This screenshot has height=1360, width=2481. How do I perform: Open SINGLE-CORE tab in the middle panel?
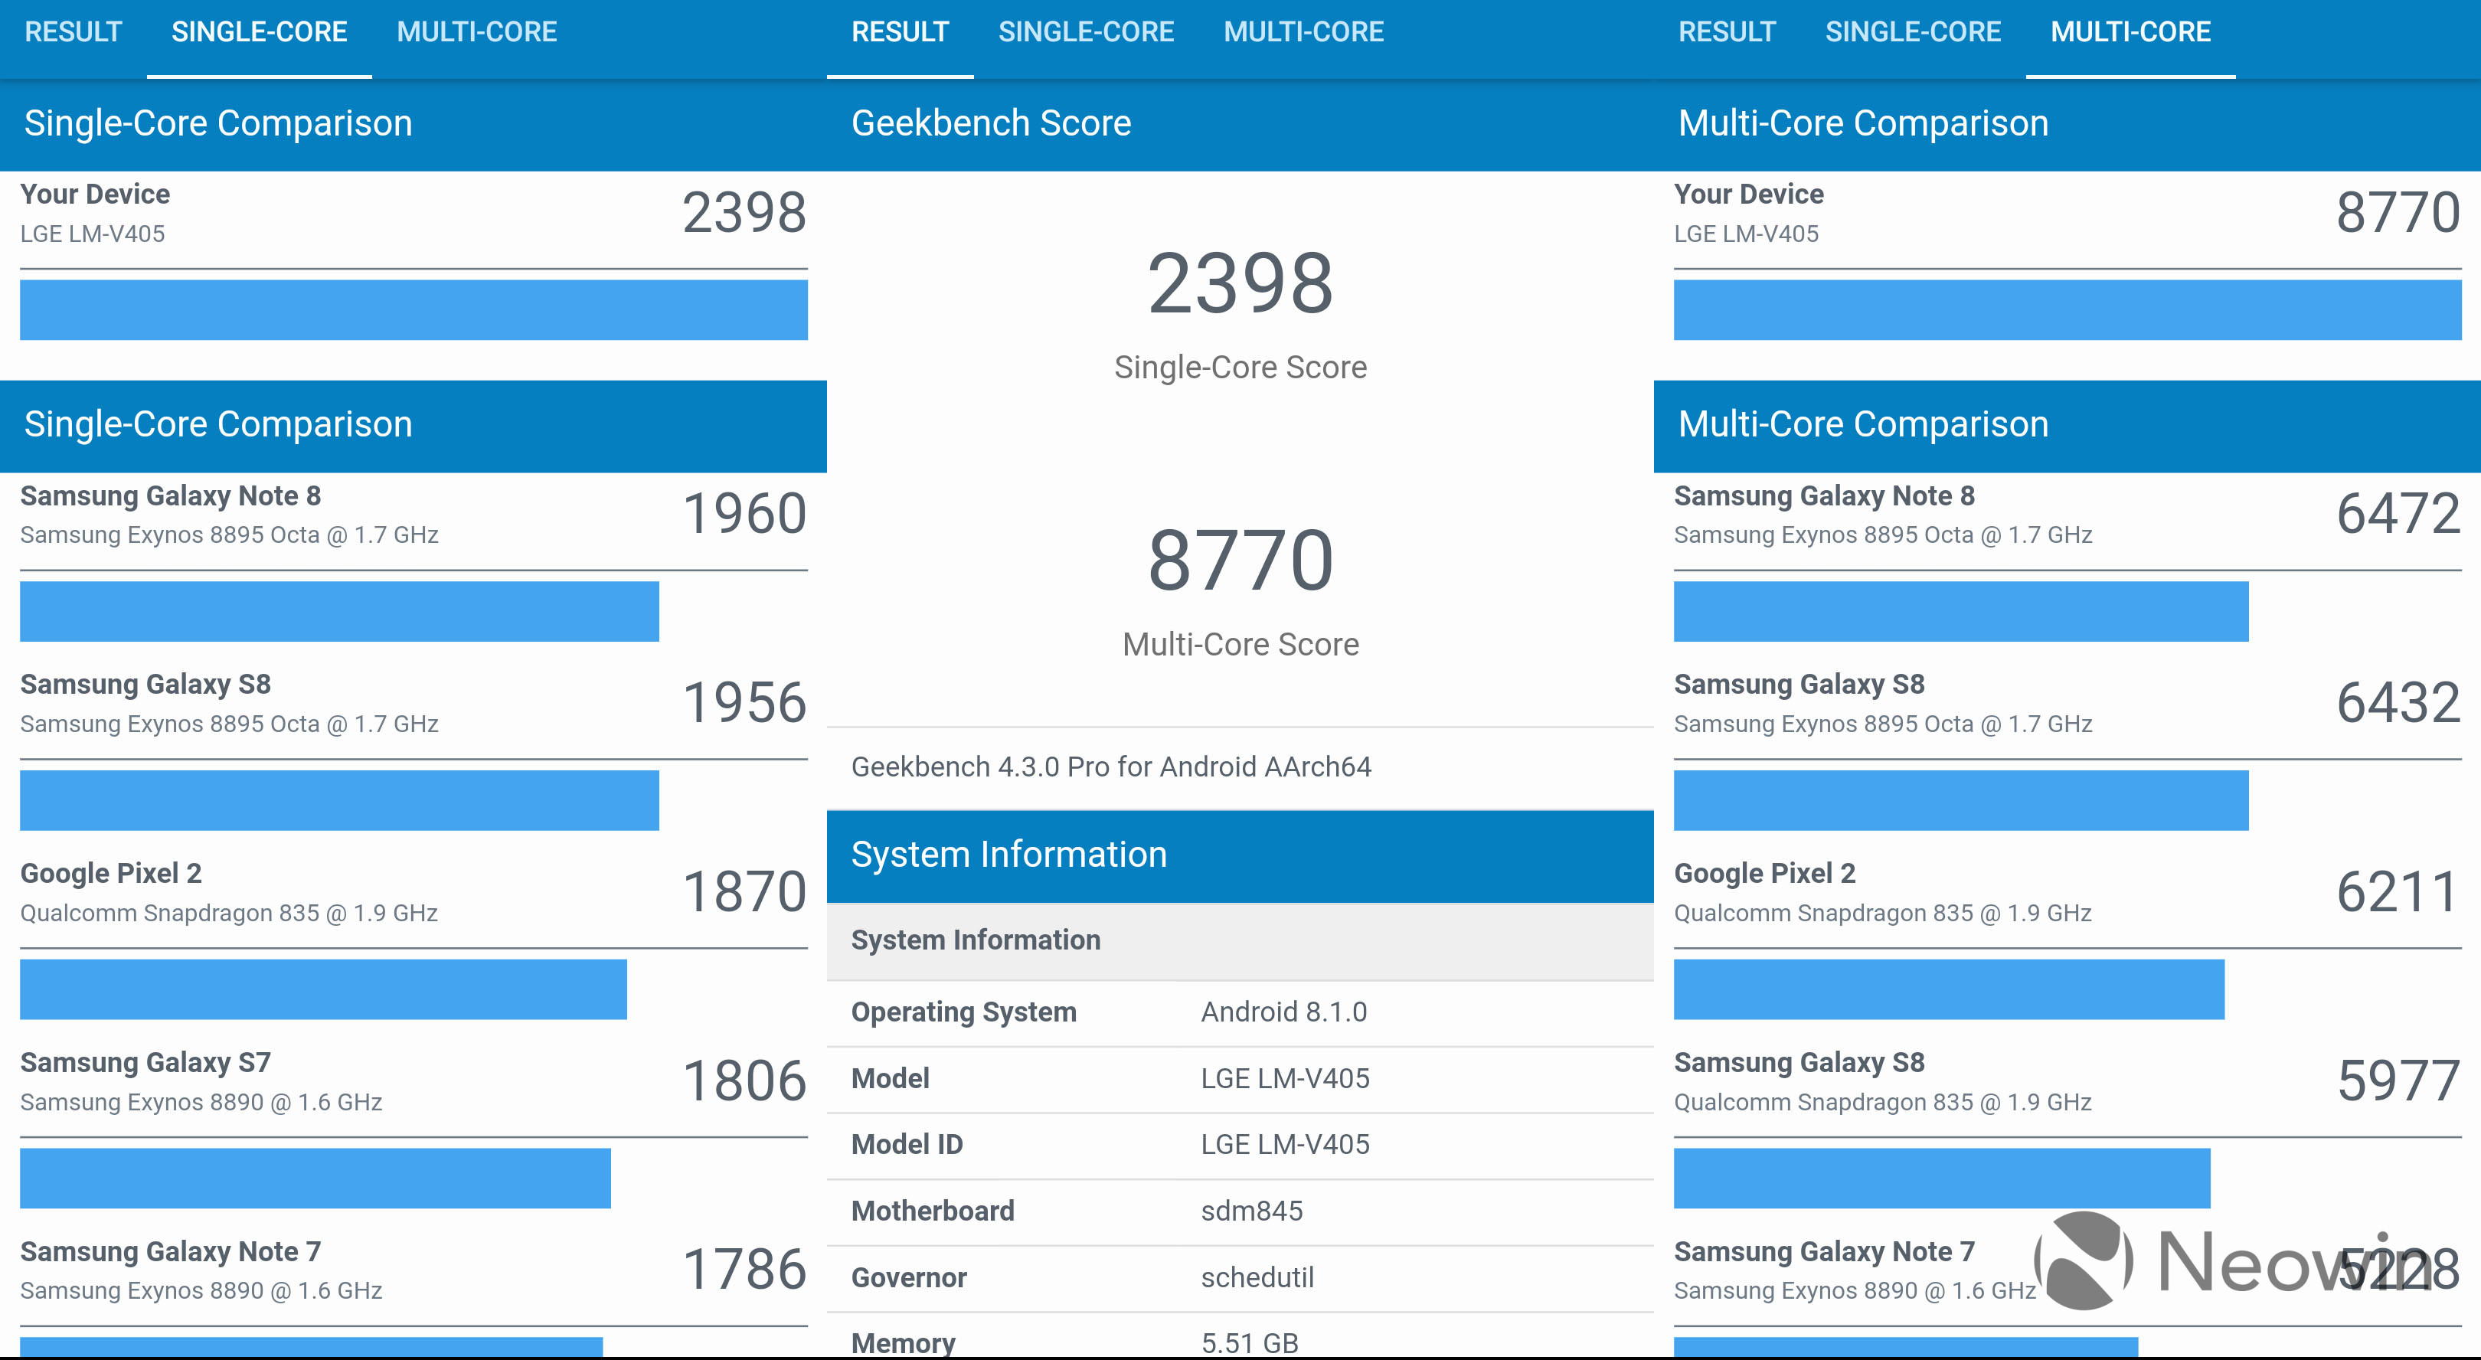point(1087,32)
